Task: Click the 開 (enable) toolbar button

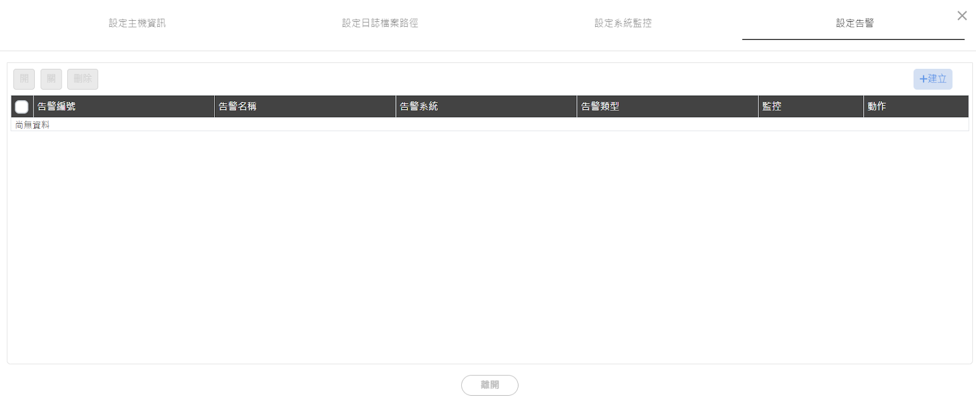Action: pyautogui.click(x=24, y=79)
